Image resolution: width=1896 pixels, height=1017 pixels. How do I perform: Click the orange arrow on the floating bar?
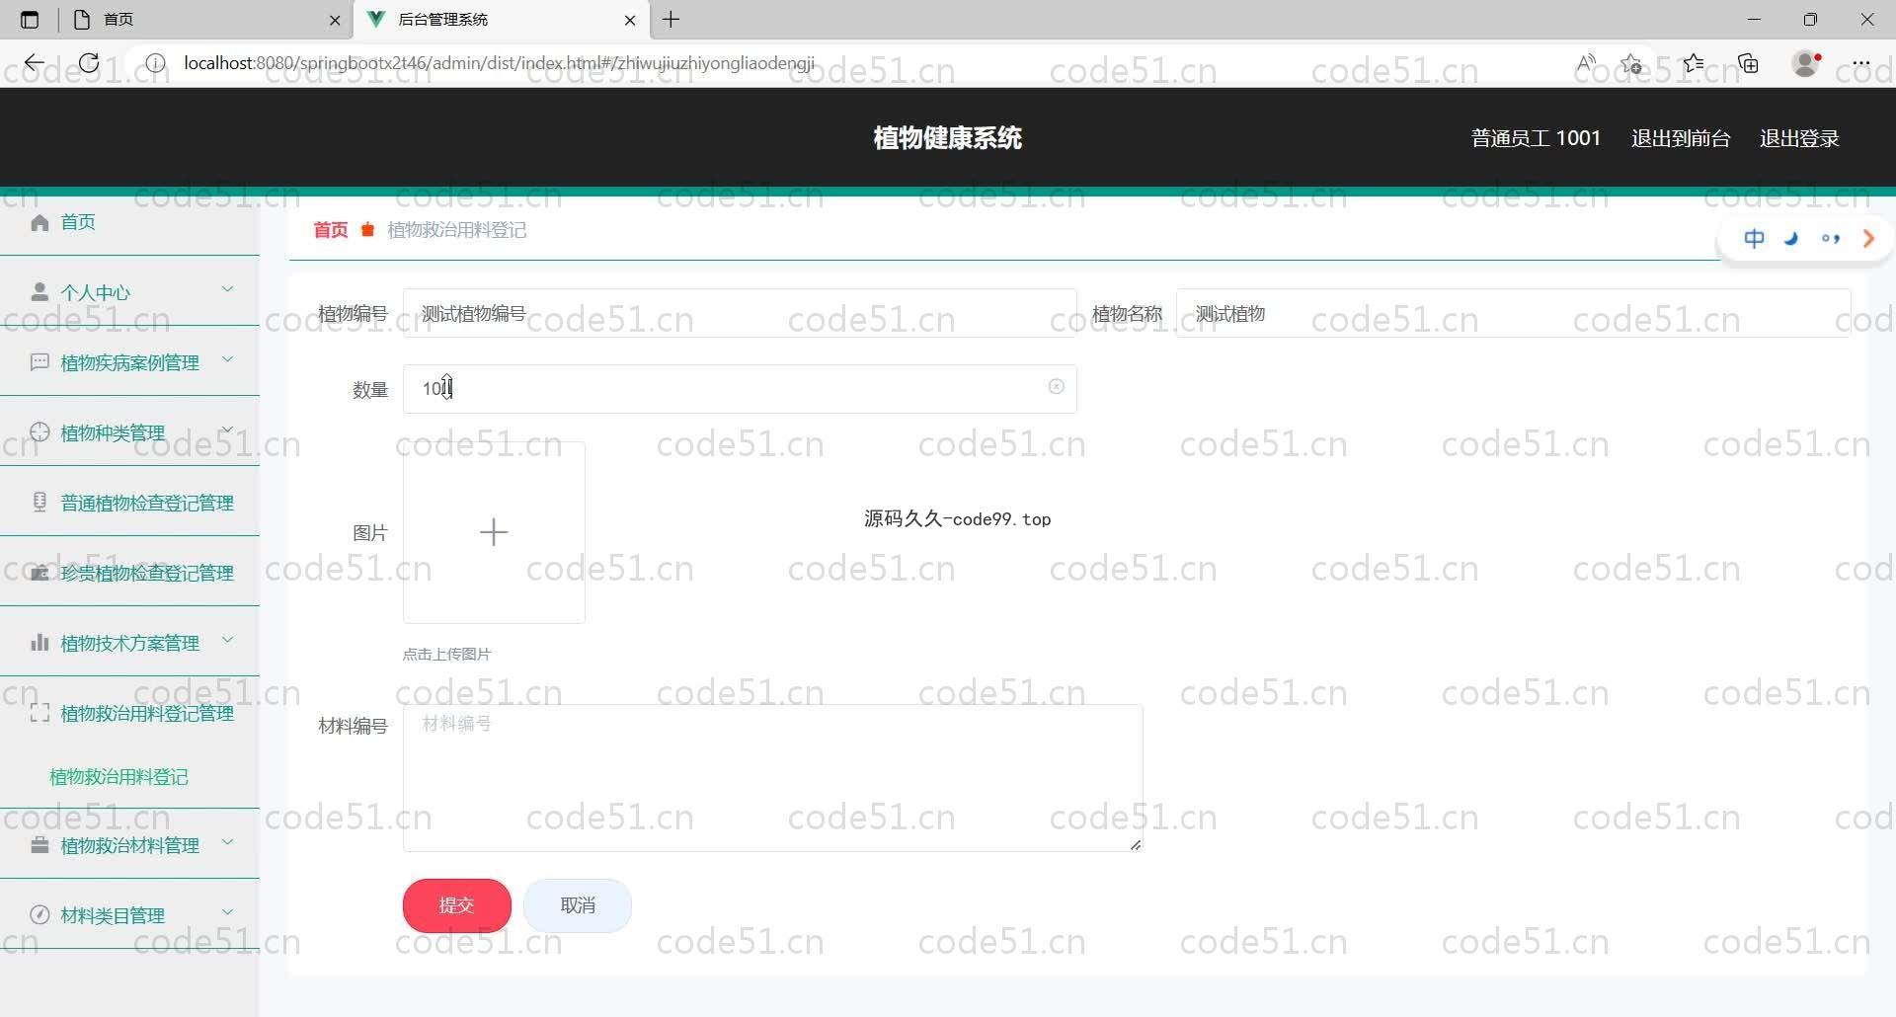[x=1868, y=238]
